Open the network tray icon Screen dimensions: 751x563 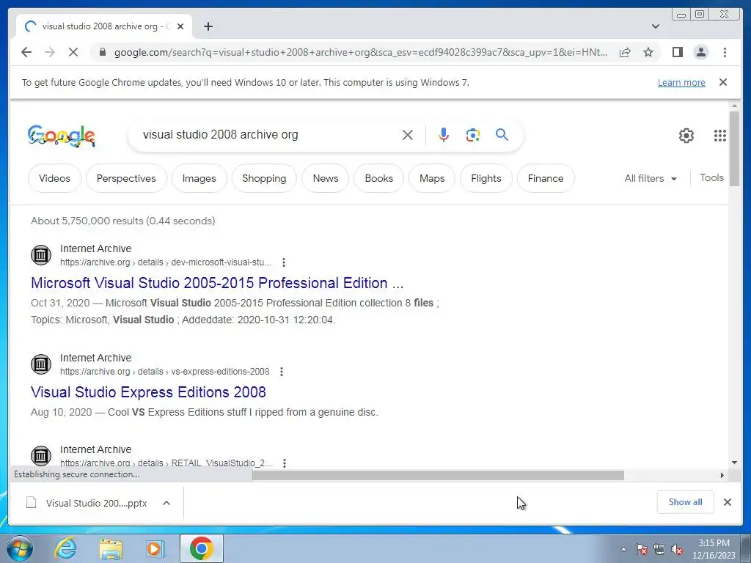(x=659, y=550)
